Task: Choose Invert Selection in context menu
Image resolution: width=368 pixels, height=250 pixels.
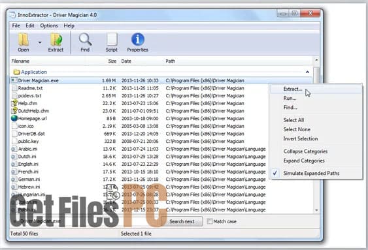Action: point(316,138)
